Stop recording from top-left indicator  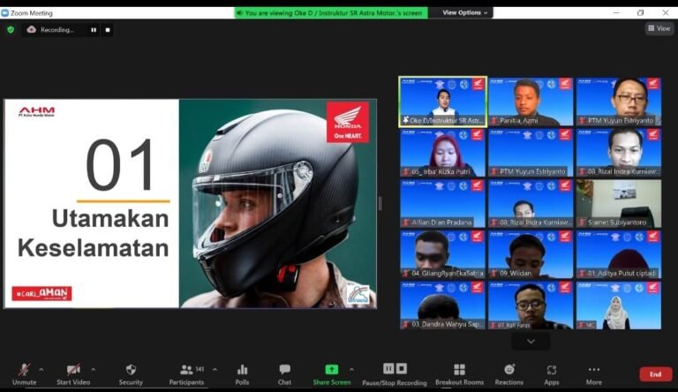[x=108, y=30]
